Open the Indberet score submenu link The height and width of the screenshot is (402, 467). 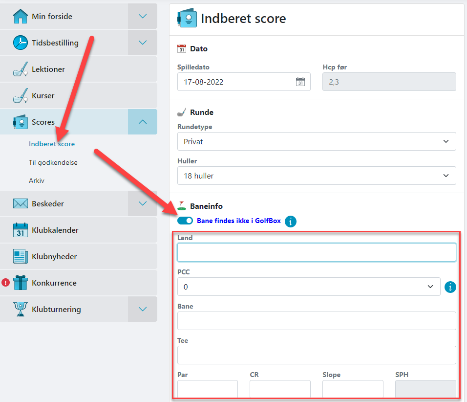52,144
